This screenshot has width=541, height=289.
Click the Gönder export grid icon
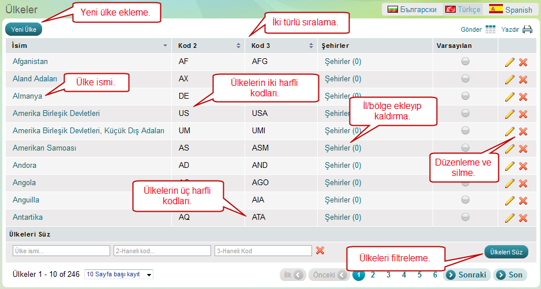click(x=490, y=29)
